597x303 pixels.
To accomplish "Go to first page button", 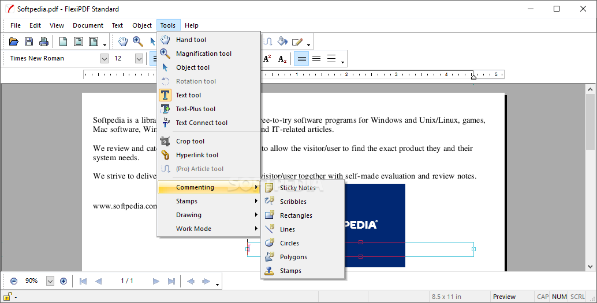I will click(83, 281).
